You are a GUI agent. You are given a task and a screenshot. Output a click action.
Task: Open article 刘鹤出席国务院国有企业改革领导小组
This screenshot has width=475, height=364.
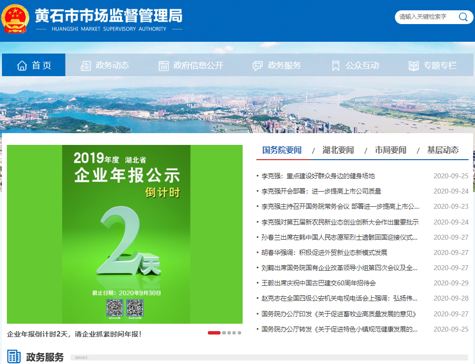pos(339,268)
